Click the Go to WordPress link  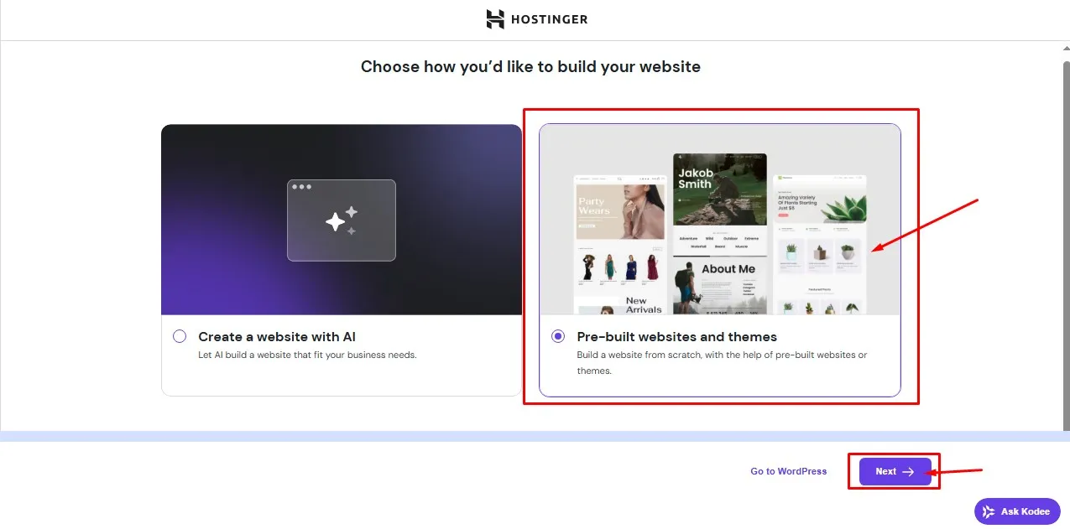click(788, 471)
